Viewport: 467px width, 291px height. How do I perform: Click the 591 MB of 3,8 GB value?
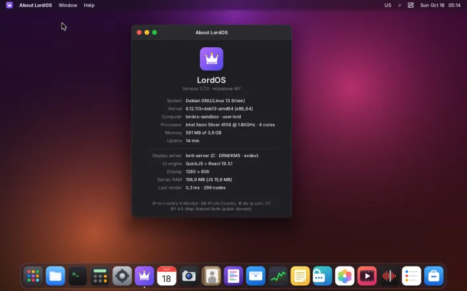click(204, 133)
